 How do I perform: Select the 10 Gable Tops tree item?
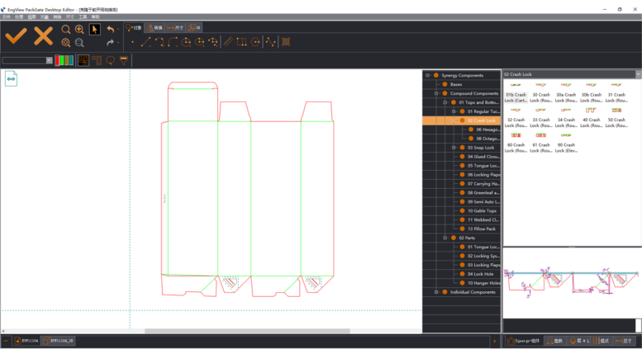pos(482,211)
